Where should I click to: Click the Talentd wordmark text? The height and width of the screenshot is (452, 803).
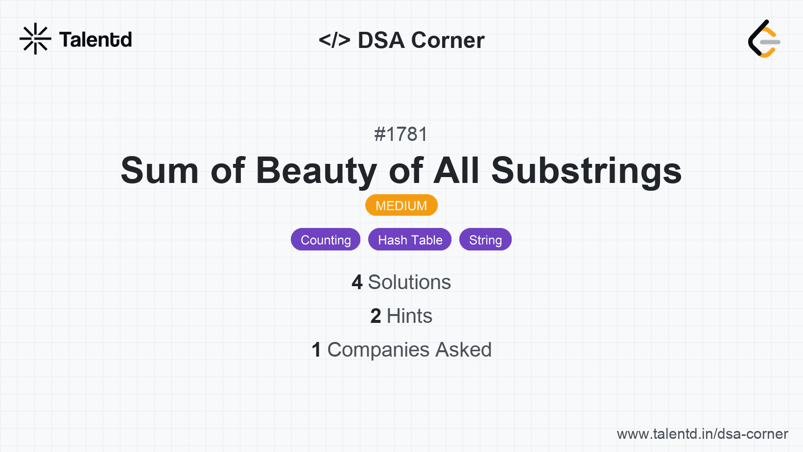[x=95, y=40]
